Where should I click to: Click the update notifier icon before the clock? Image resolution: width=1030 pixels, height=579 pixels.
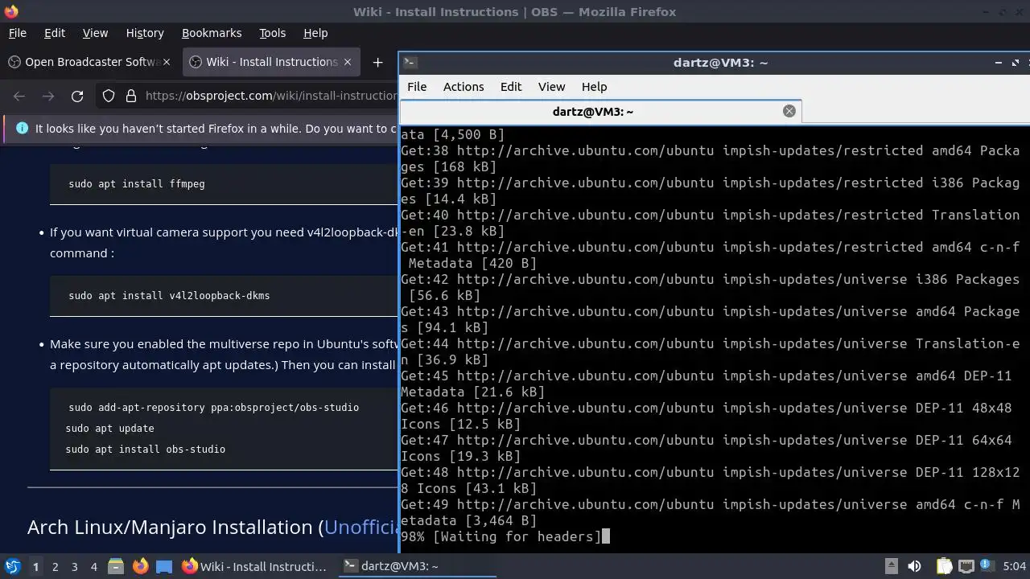[988, 566]
